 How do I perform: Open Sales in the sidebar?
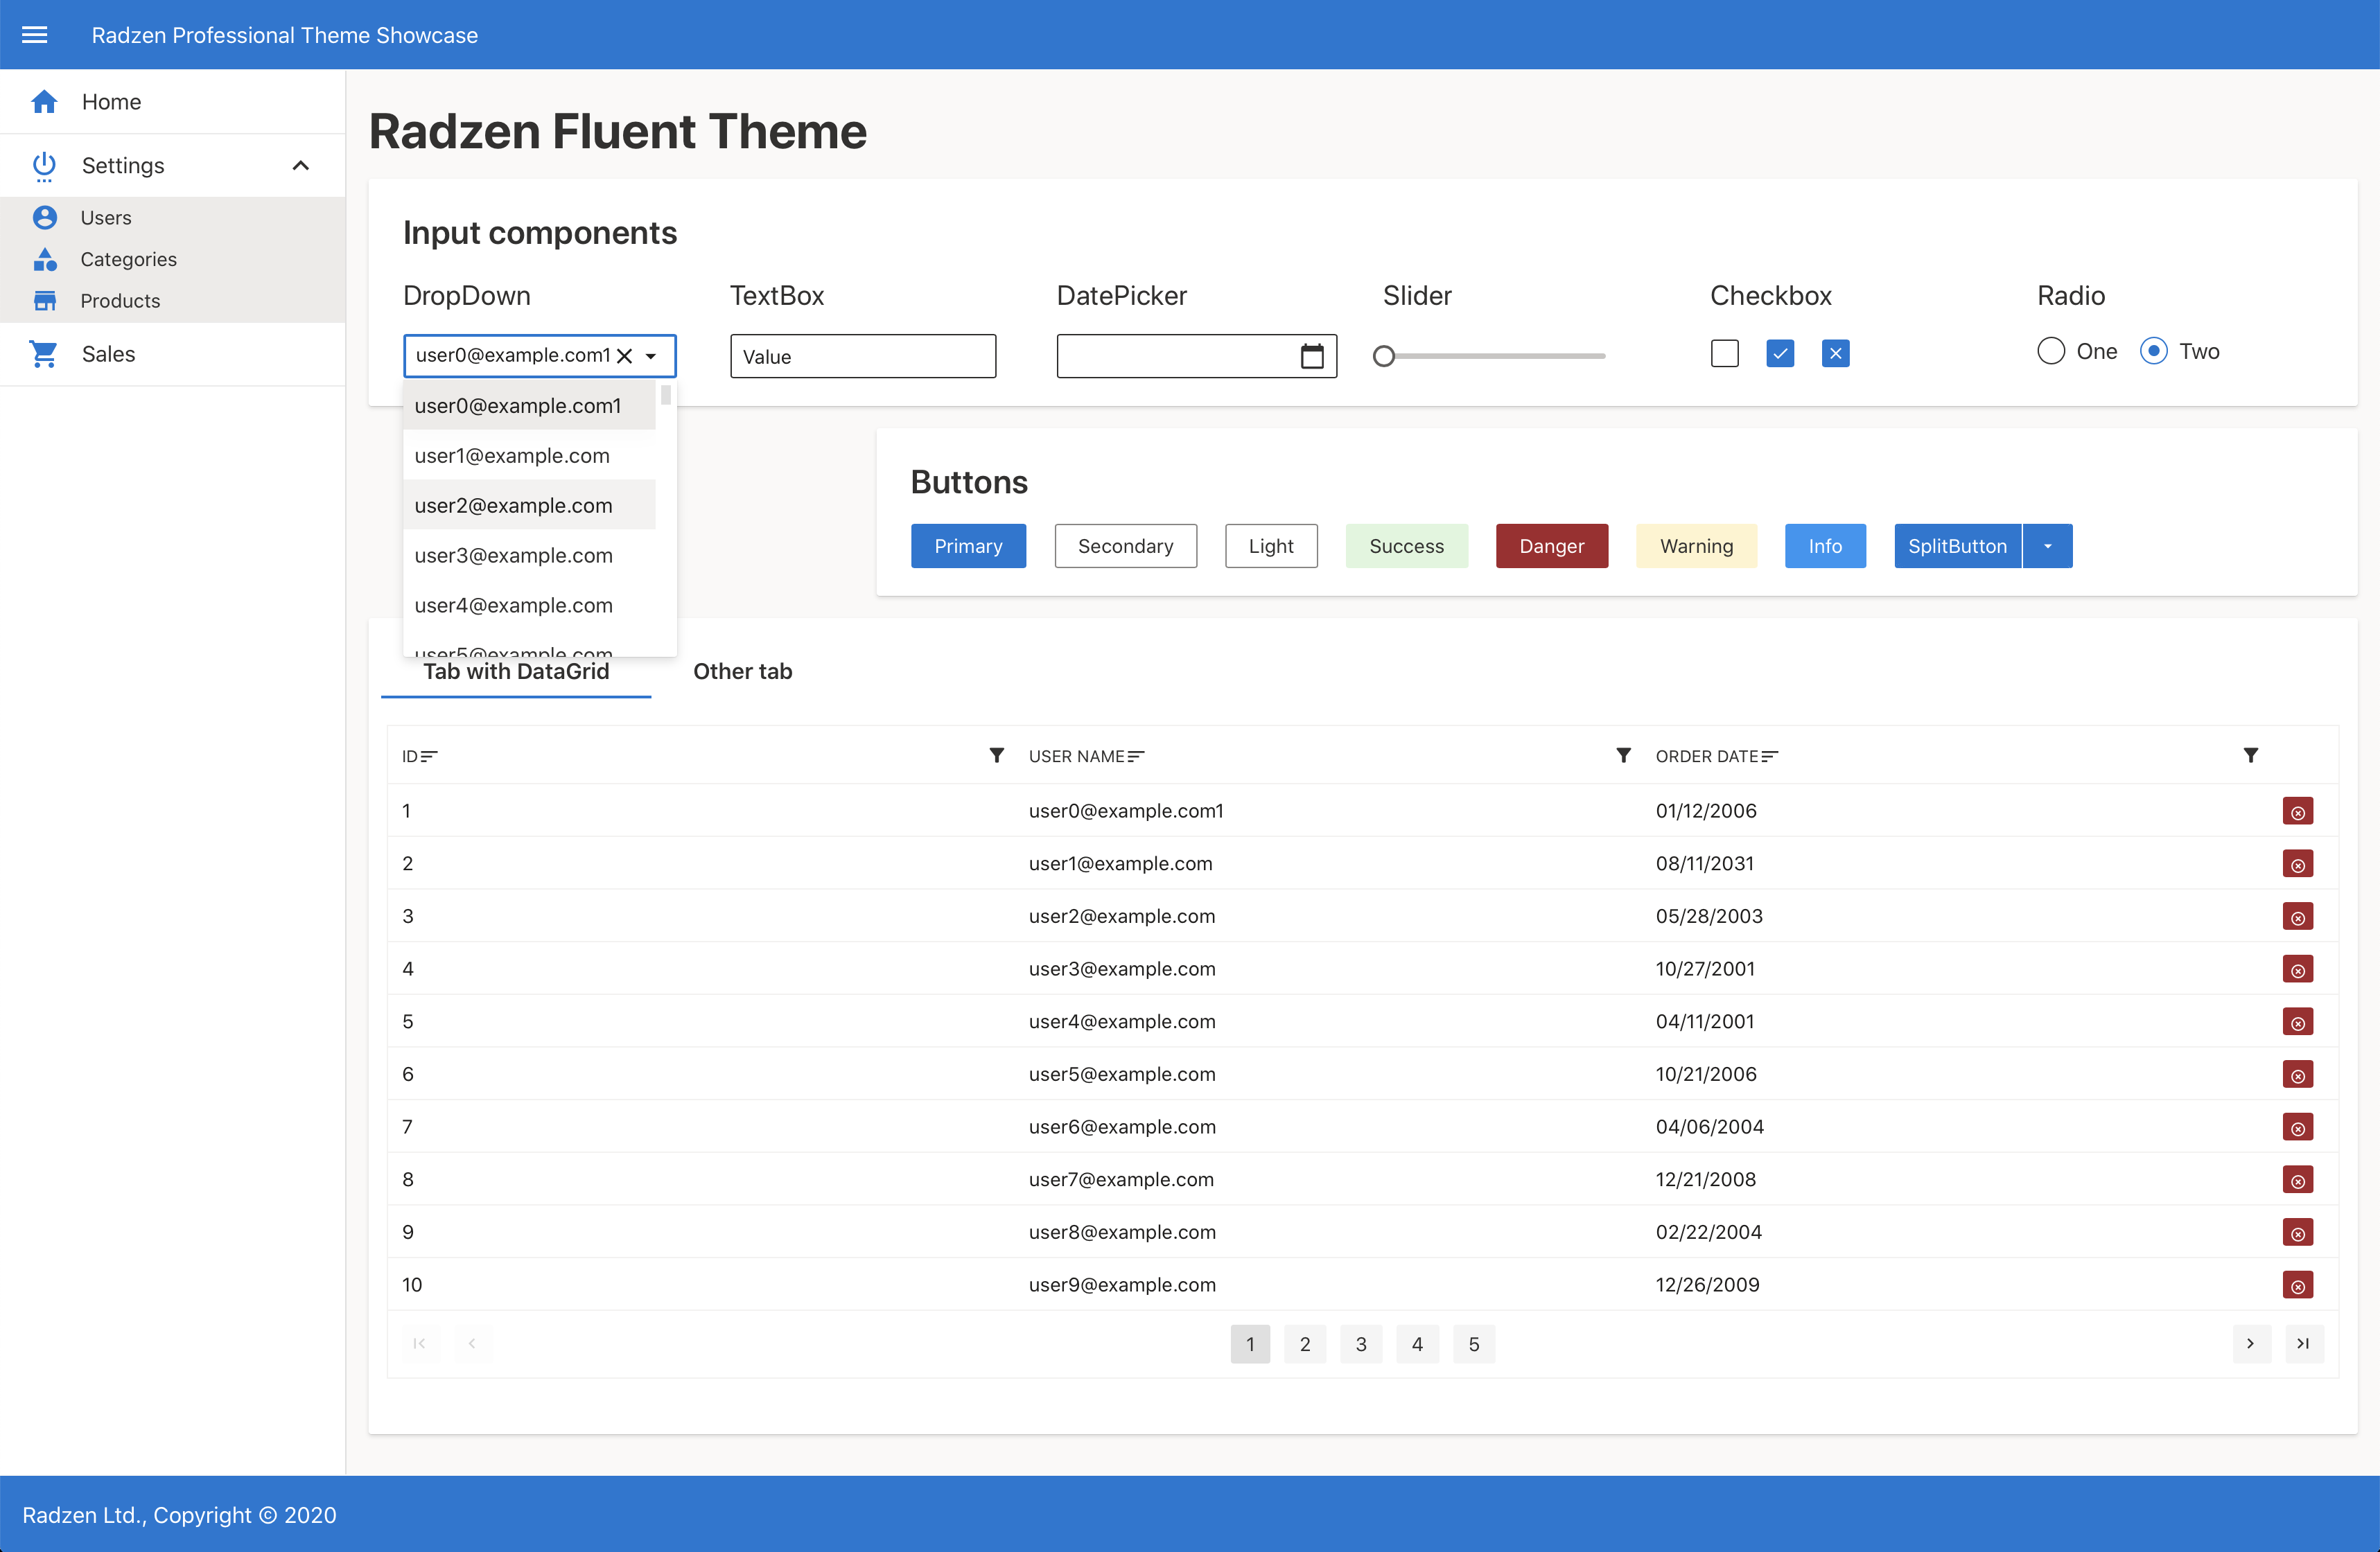[x=172, y=354]
